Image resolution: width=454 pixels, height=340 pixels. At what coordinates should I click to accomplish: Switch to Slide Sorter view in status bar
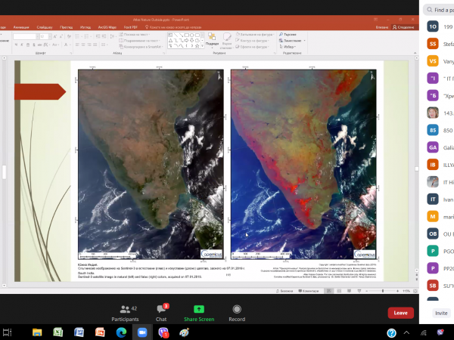click(339, 291)
